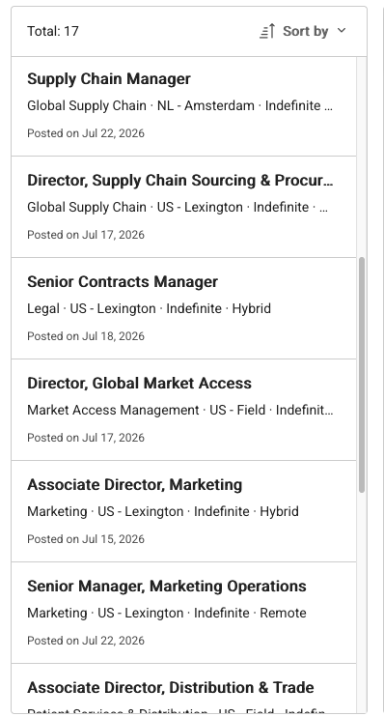Open the Sort by dropdown
Image resolution: width=384 pixels, height=717 pixels.
click(303, 31)
